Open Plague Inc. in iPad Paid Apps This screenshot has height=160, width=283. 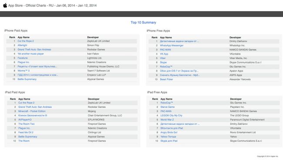click(x=24, y=128)
